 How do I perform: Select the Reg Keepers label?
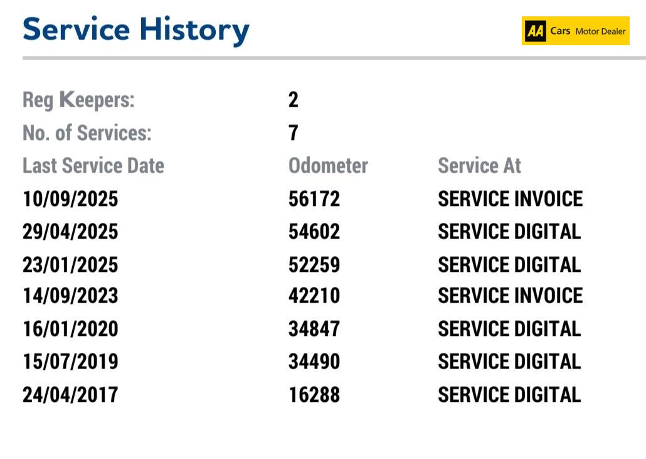coord(78,99)
